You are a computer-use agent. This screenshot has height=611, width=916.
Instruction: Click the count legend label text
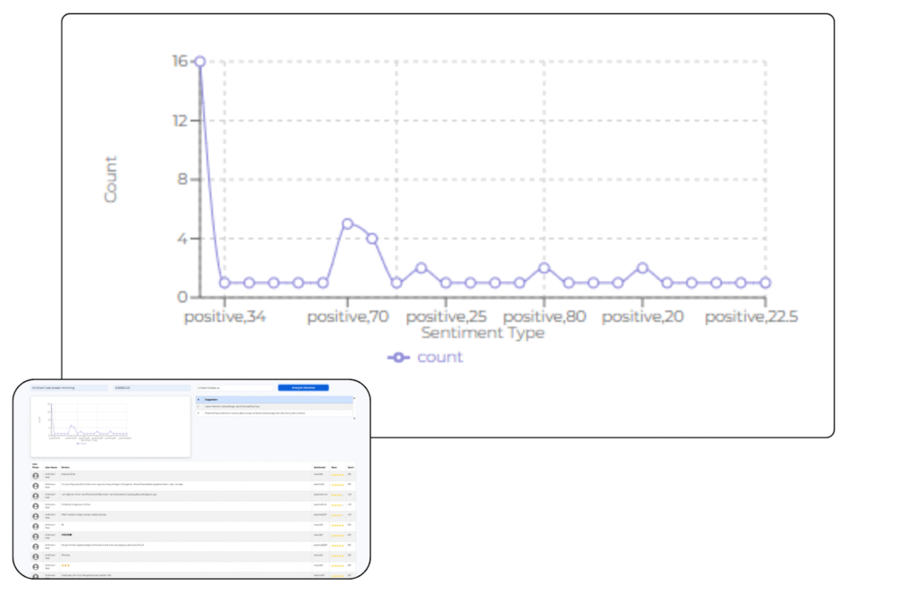[x=440, y=357]
